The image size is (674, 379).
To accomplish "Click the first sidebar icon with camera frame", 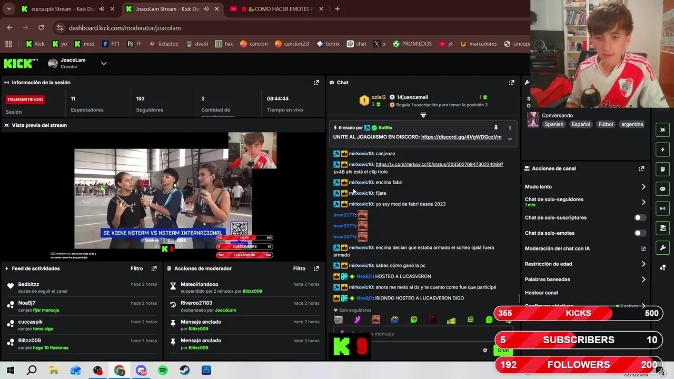I will tap(662, 130).
